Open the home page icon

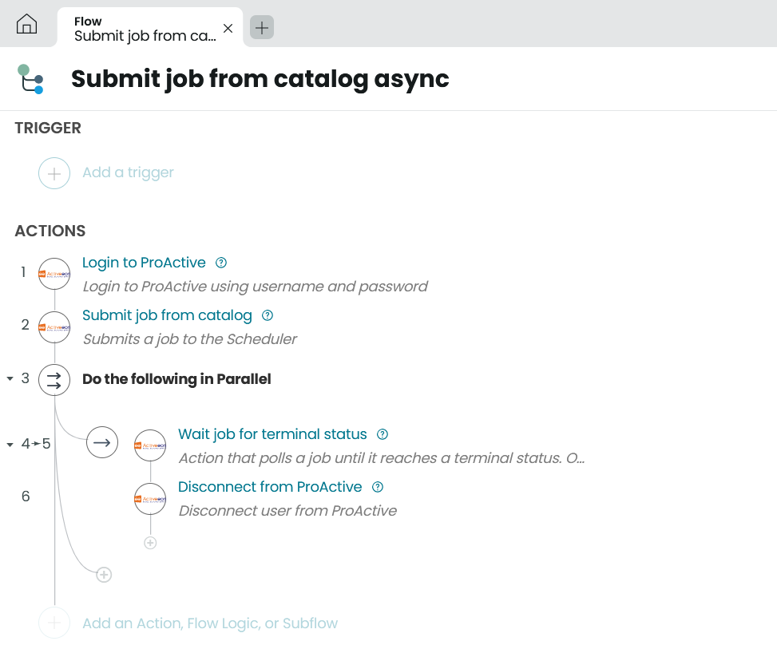(27, 24)
